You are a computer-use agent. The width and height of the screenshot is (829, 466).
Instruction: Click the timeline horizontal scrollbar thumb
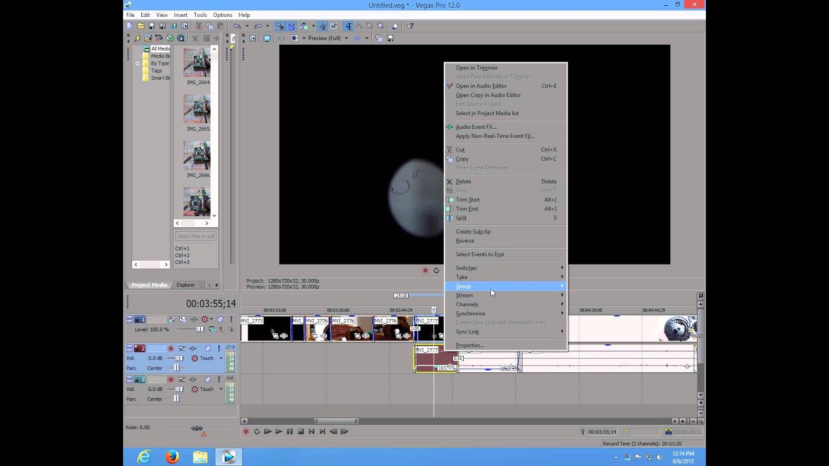336,421
